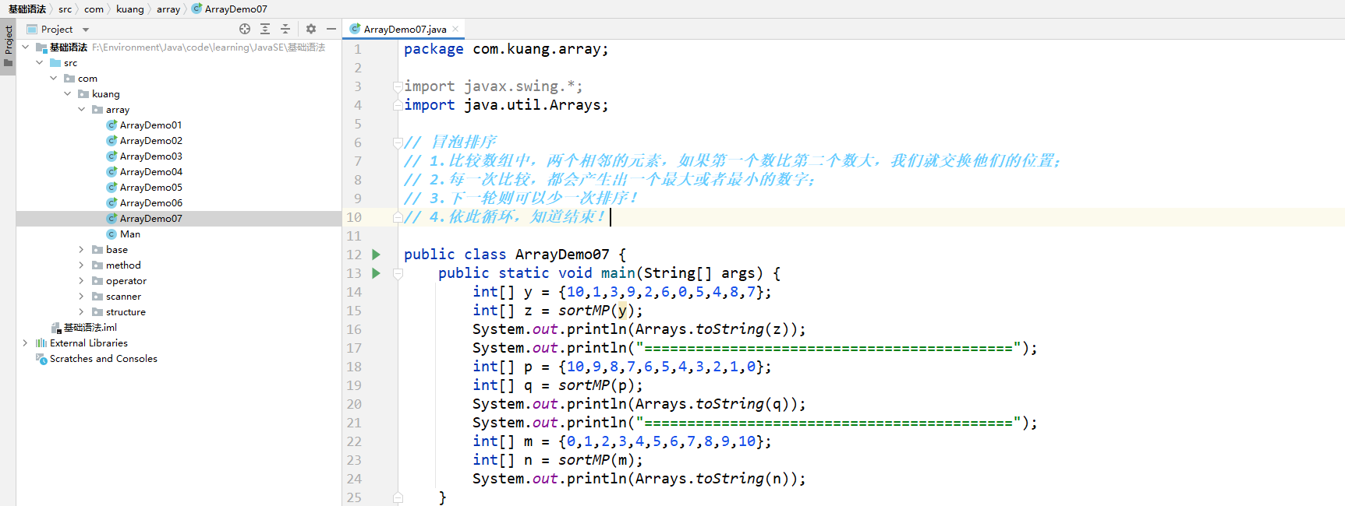The height and width of the screenshot is (506, 1345).
Task: Fold the main method at line 13
Action: (398, 273)
